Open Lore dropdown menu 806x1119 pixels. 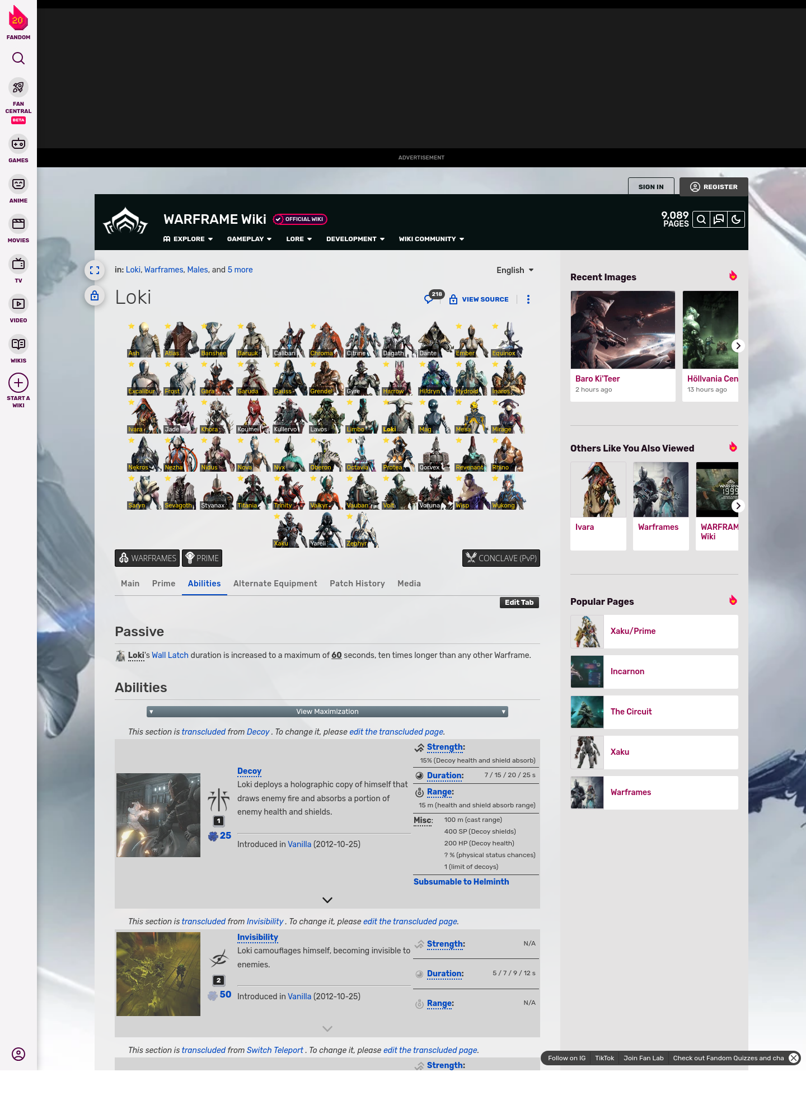coord(299,239)
